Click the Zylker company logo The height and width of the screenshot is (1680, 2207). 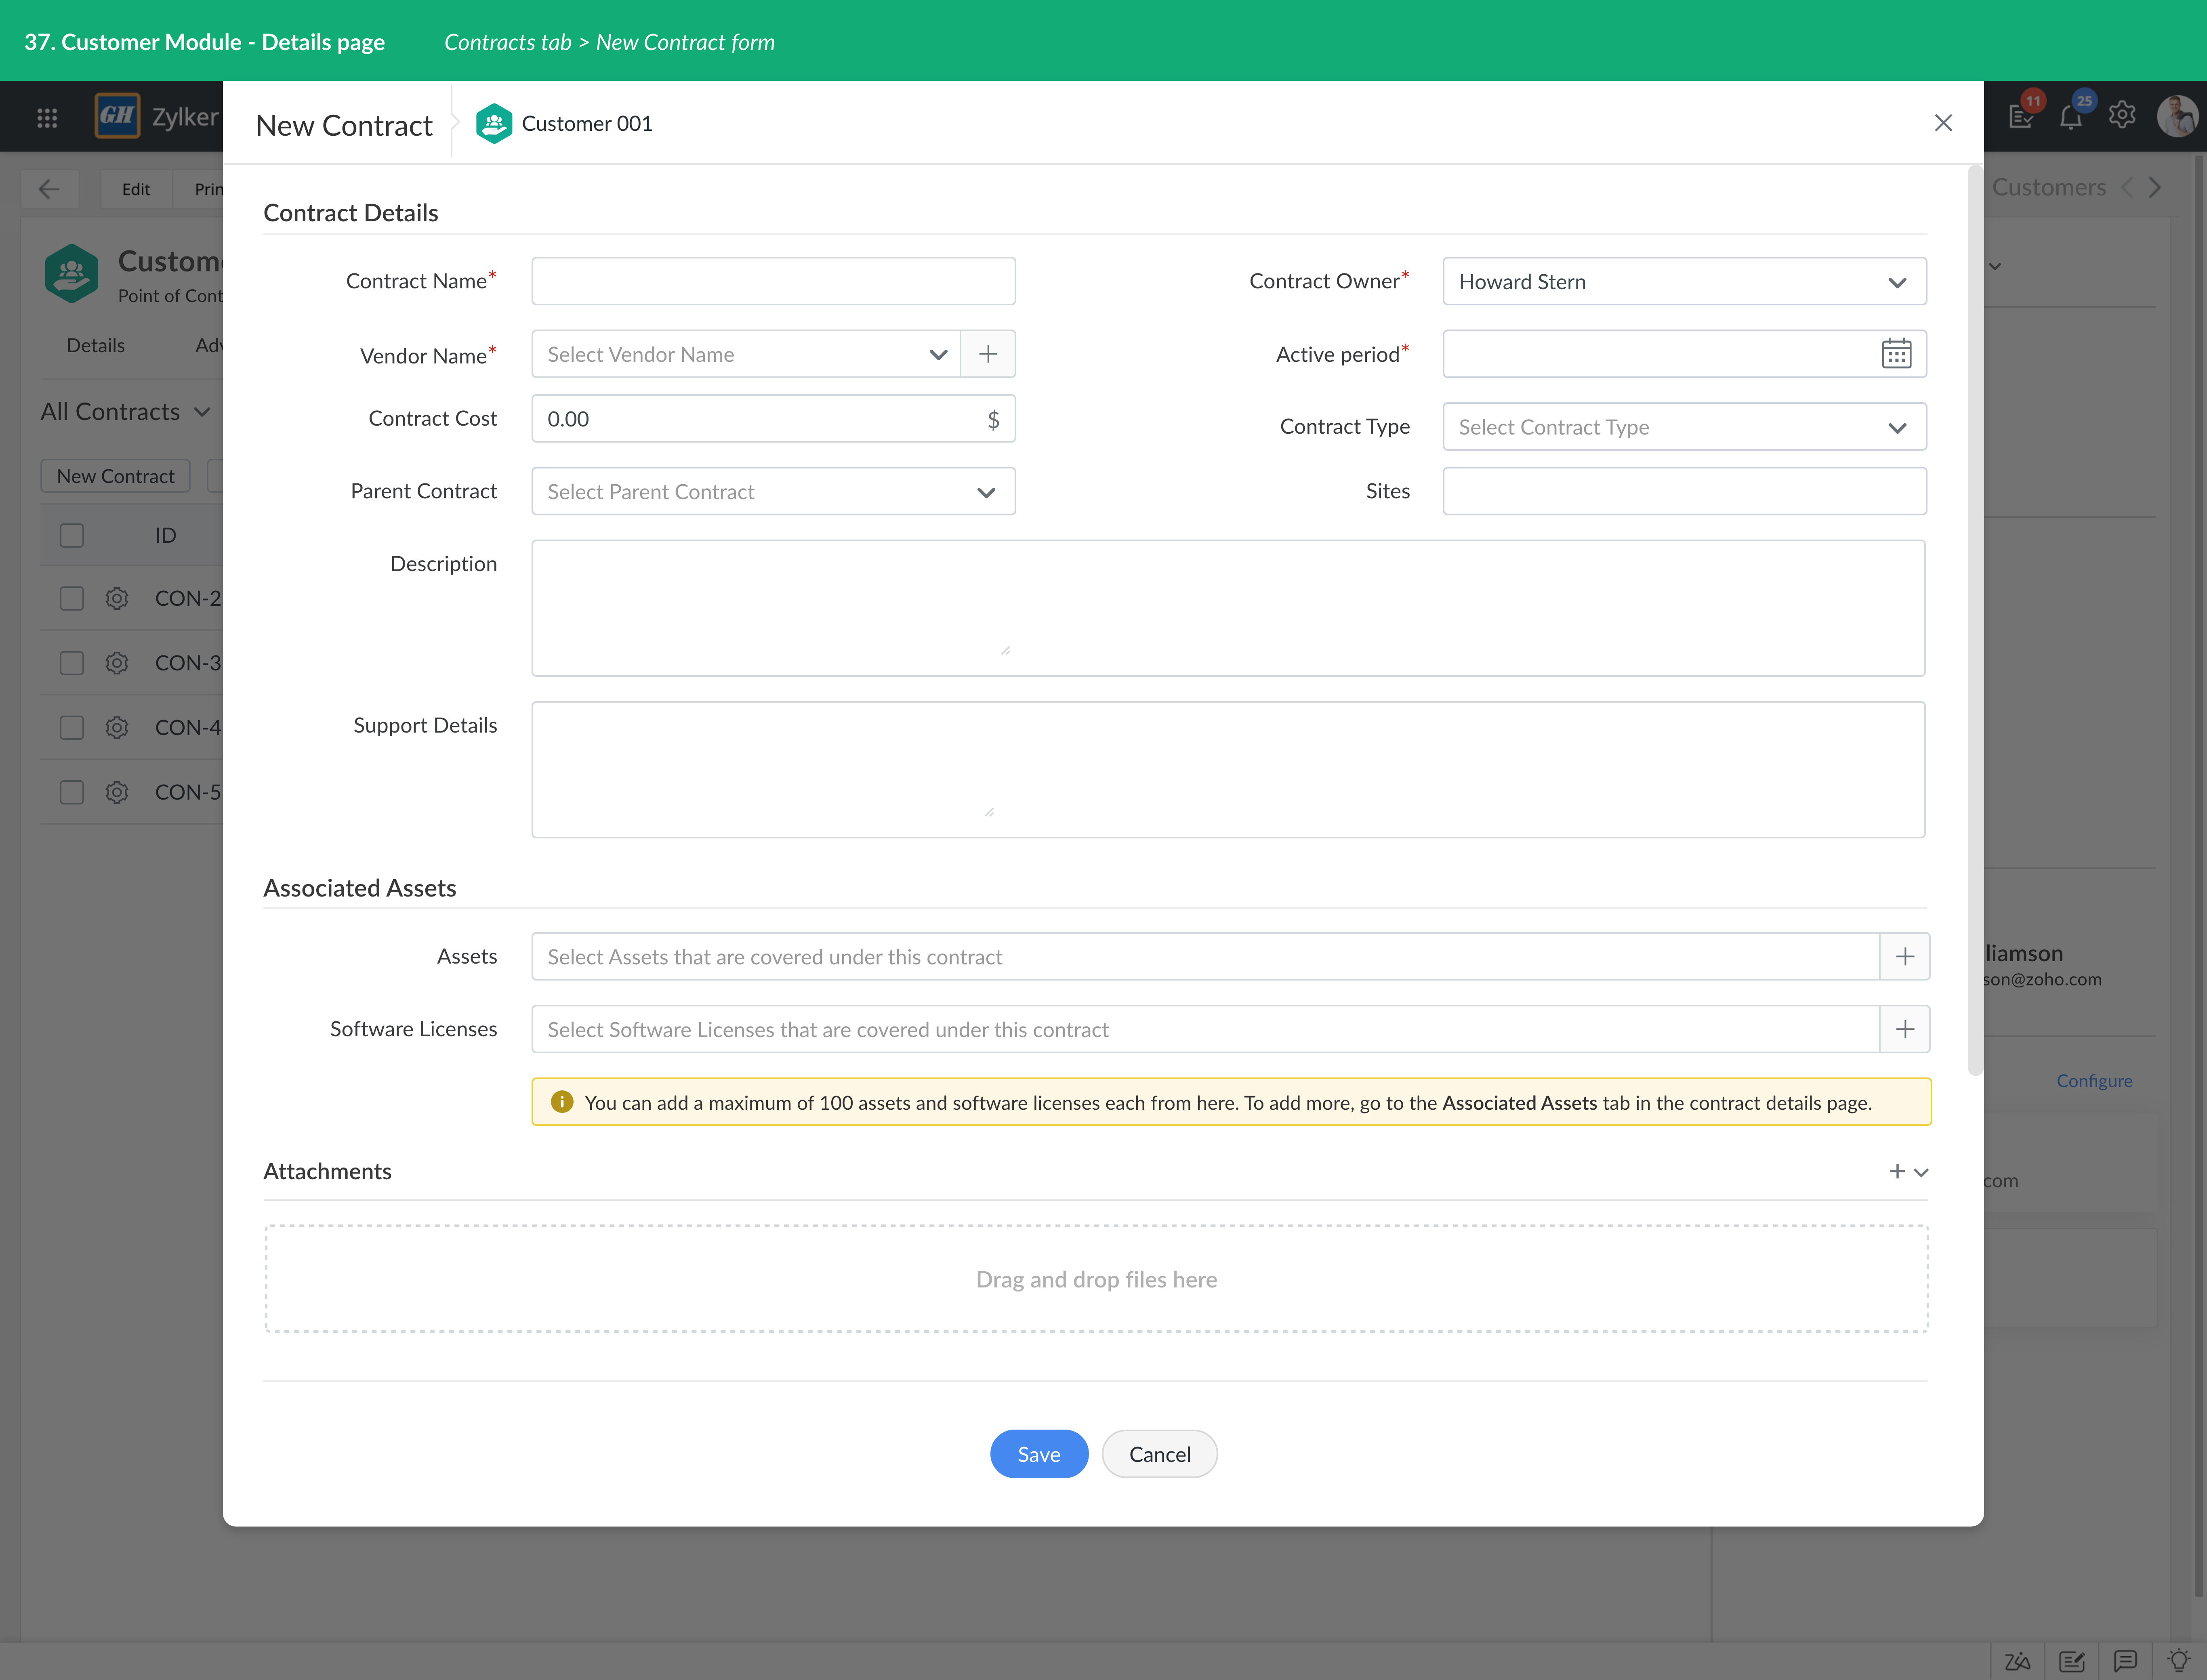[x=117, y=116]
